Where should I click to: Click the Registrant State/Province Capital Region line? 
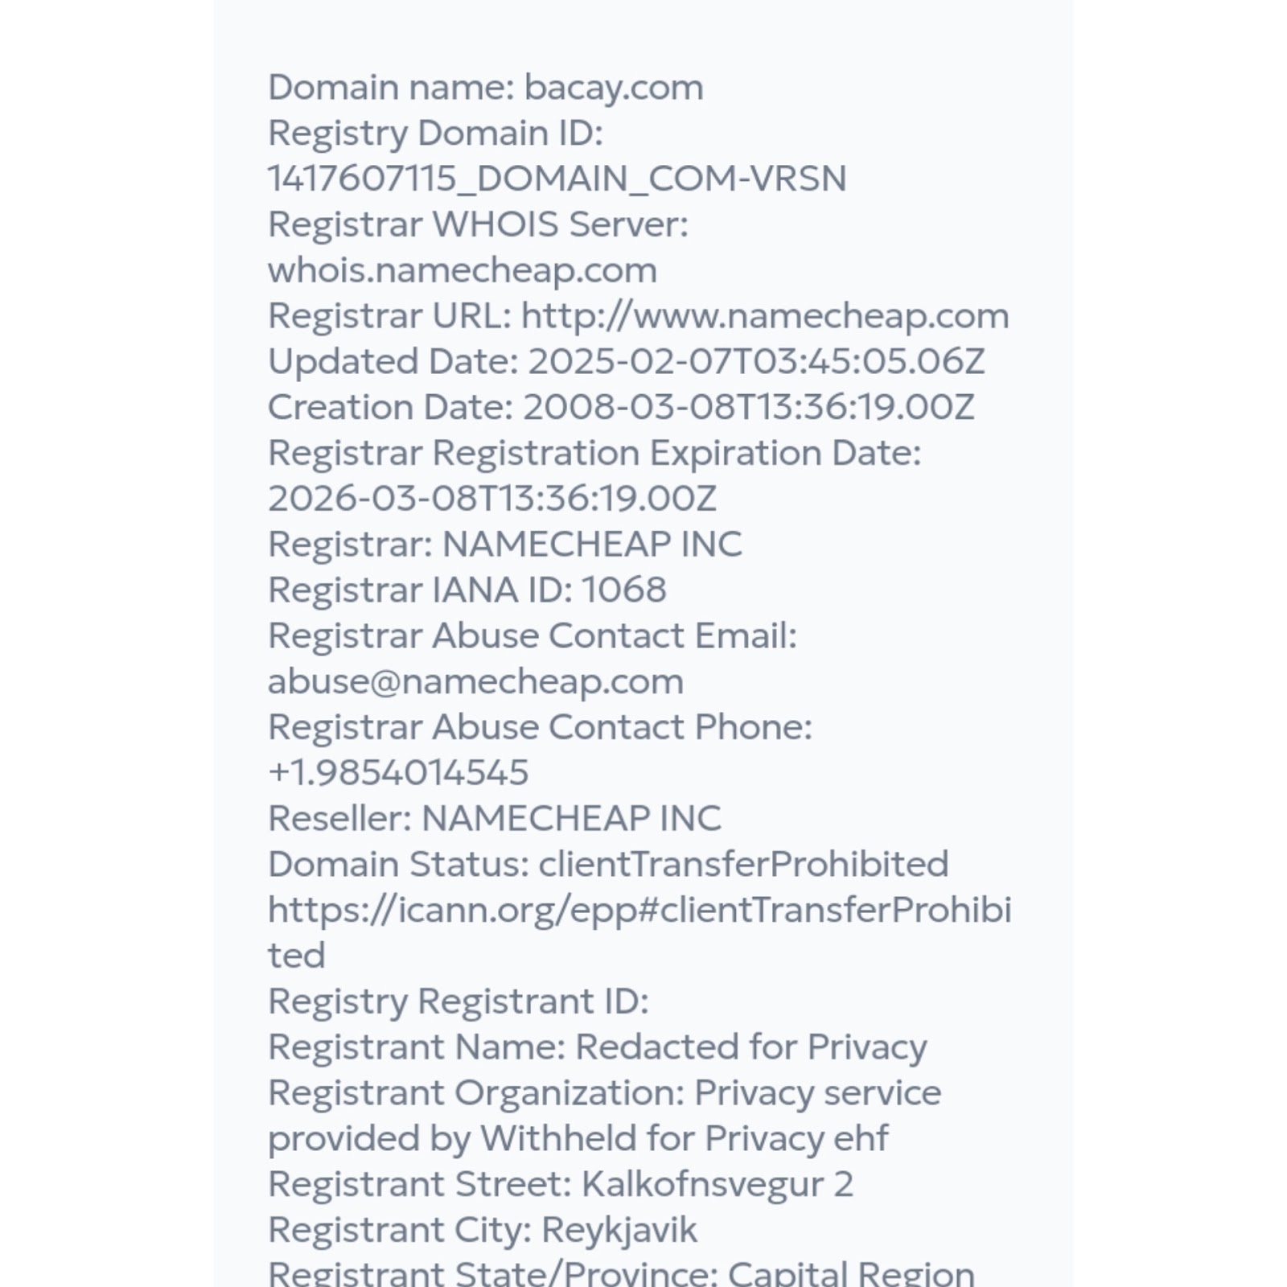[620, 1273]
